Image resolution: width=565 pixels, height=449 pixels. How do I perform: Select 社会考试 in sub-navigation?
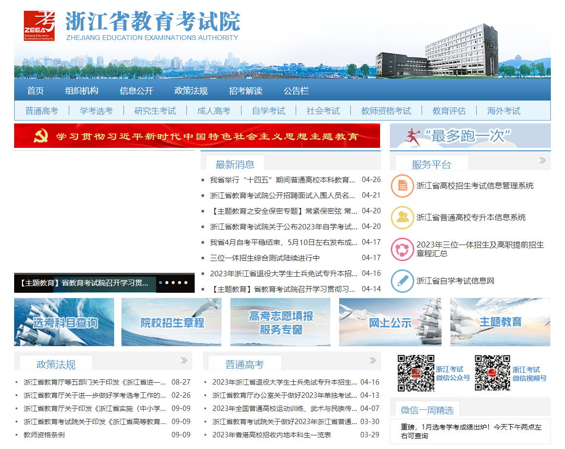(x=323, y=111)
